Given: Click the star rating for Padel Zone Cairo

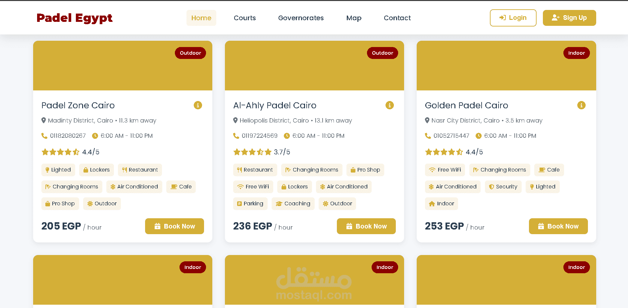Looking at the screenshot, I should click(x=60, y=152).
